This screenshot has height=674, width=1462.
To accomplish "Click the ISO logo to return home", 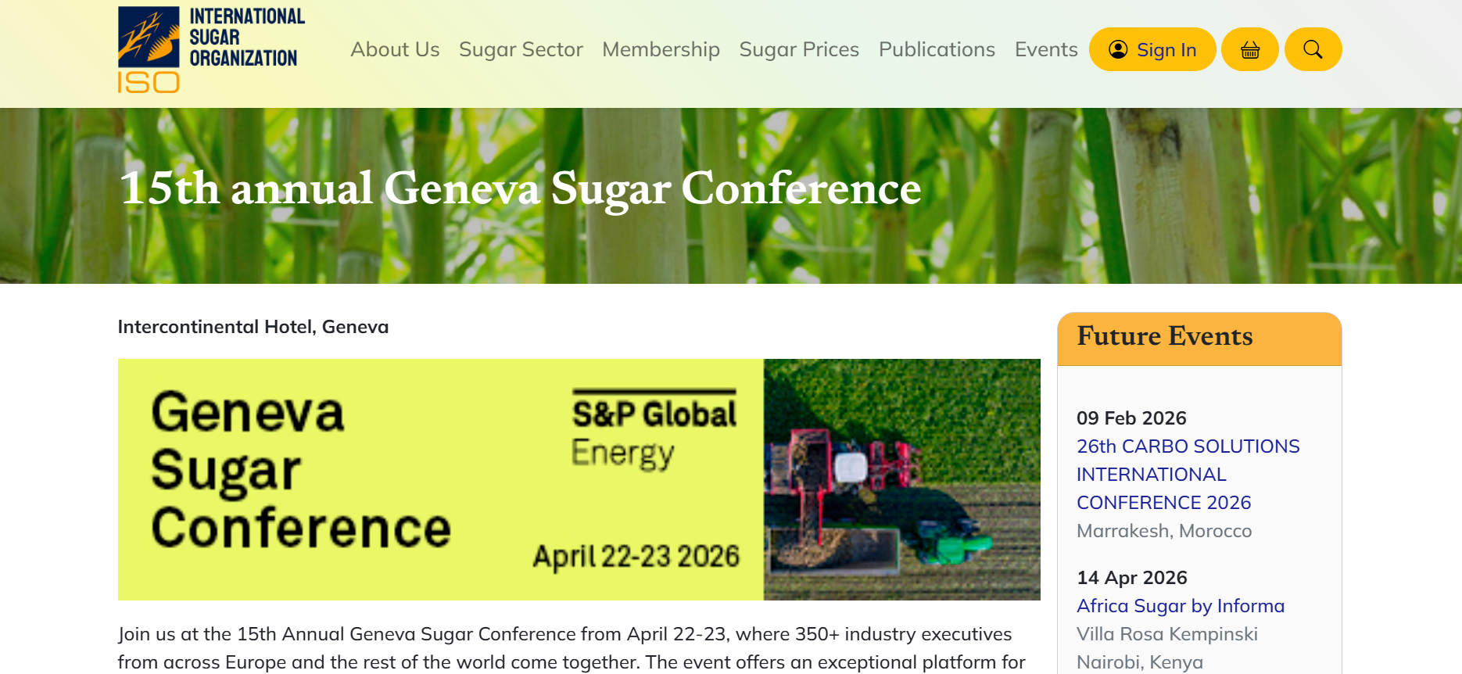I will 210,47.
